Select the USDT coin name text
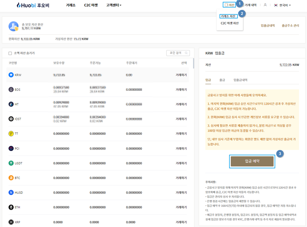The width and height of the screenshot is (307, 227). (x=19, y=163)
